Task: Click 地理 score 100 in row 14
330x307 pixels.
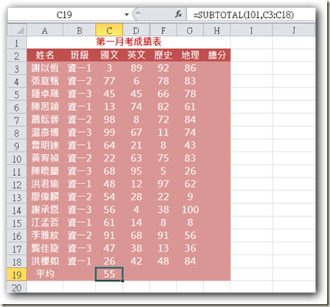Action: [190, 209]
